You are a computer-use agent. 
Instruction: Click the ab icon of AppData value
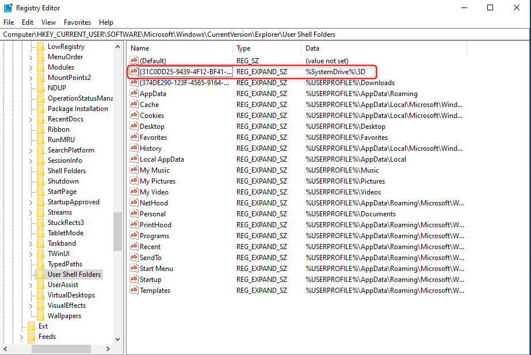[134, 93]
